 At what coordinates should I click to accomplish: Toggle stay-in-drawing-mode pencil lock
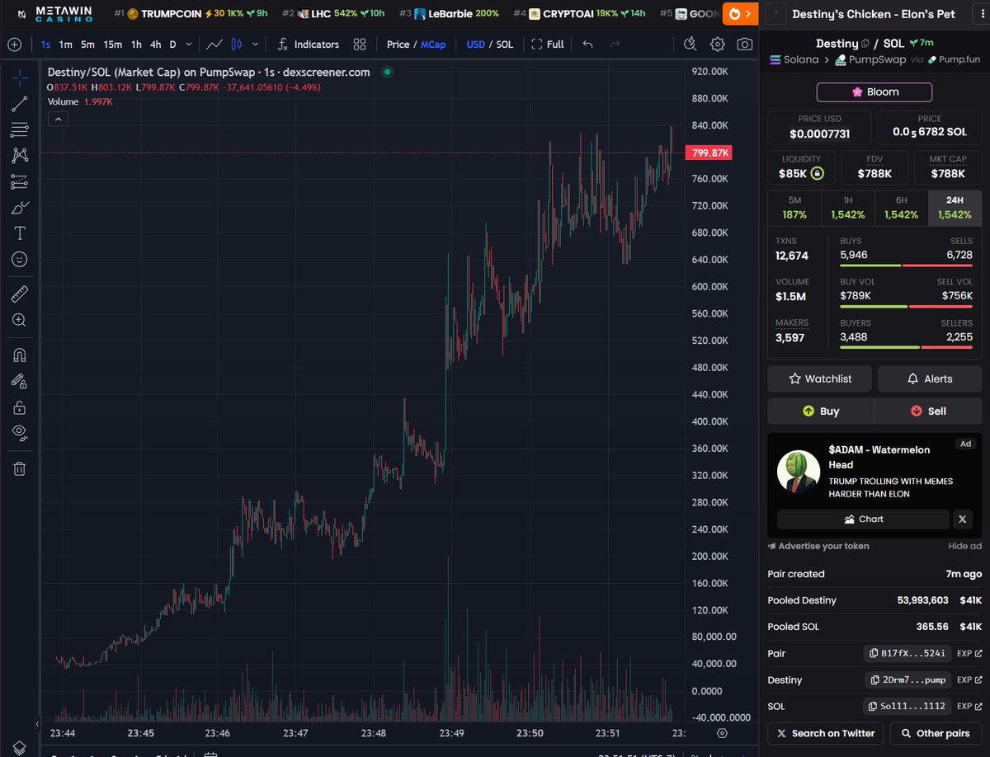20,381
